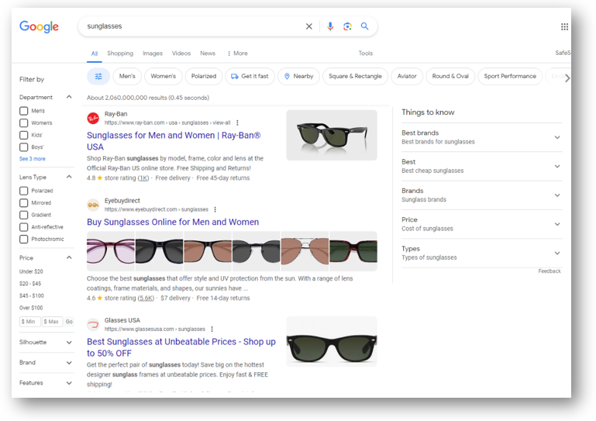Filter price by Under $20
596x421 pixels.
tap(31, 271)
